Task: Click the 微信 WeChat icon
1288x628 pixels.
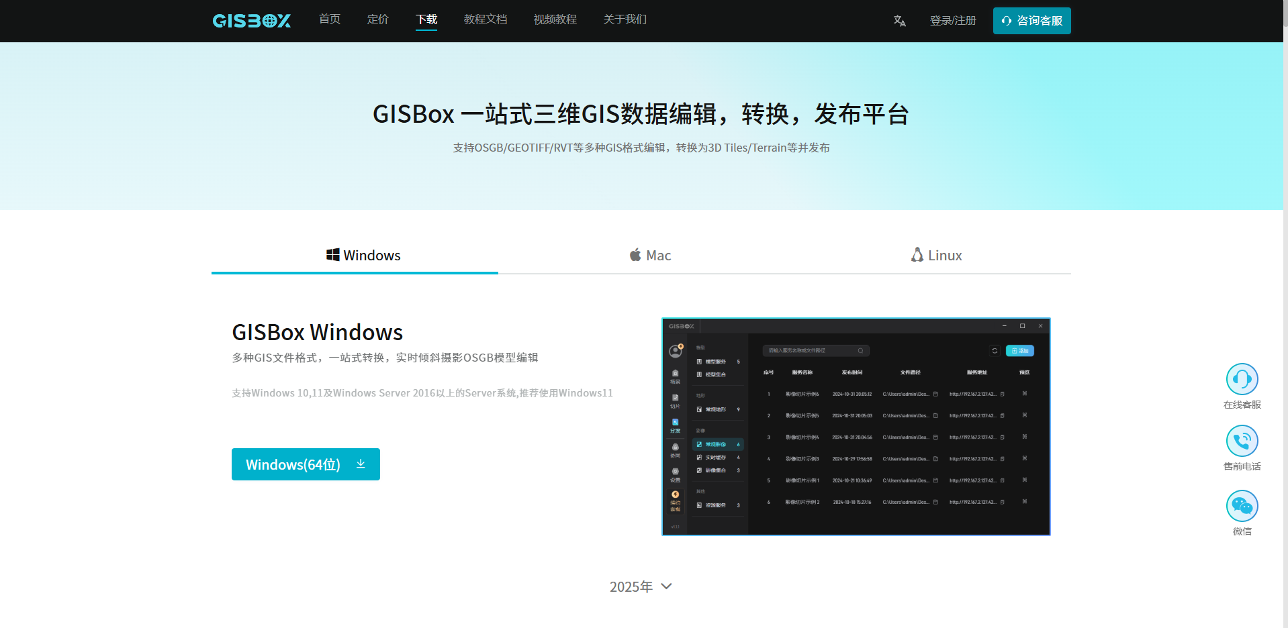Action: (x=1242, y=506)
